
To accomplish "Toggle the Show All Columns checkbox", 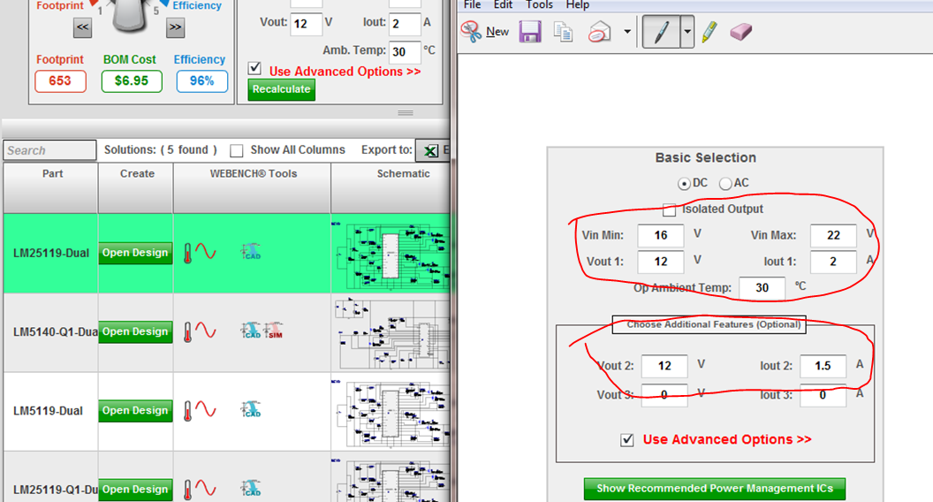I will (237, 150).
